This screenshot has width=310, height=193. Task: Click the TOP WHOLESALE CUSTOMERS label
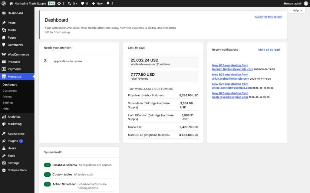pyautogui.click(x=150, y=89)
